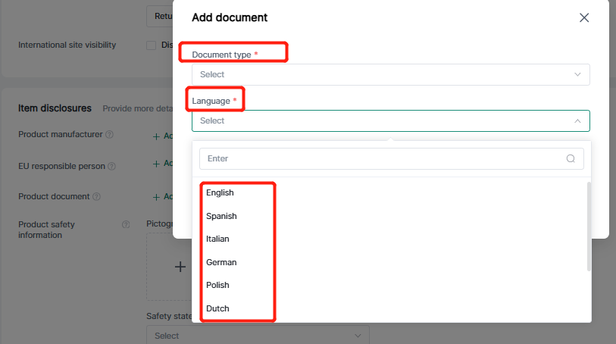
Task: Open the Safety statement Select dropdown
Action: [257, 335]
